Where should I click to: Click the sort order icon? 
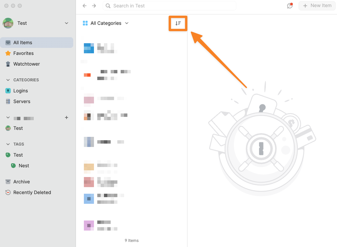(178, 23)
